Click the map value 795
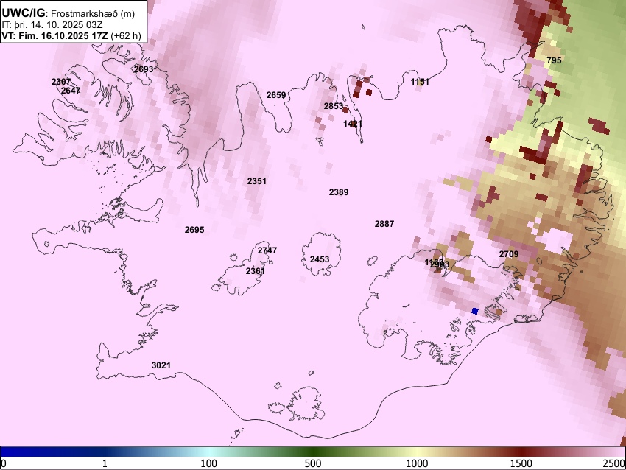Screen dimensions: 626x470 point(554,60)
